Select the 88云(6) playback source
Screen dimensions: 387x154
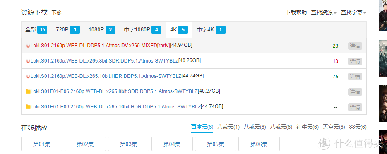click(x=358, y=127)
